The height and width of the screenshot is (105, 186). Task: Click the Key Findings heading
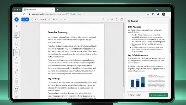[x=54, y=79]
